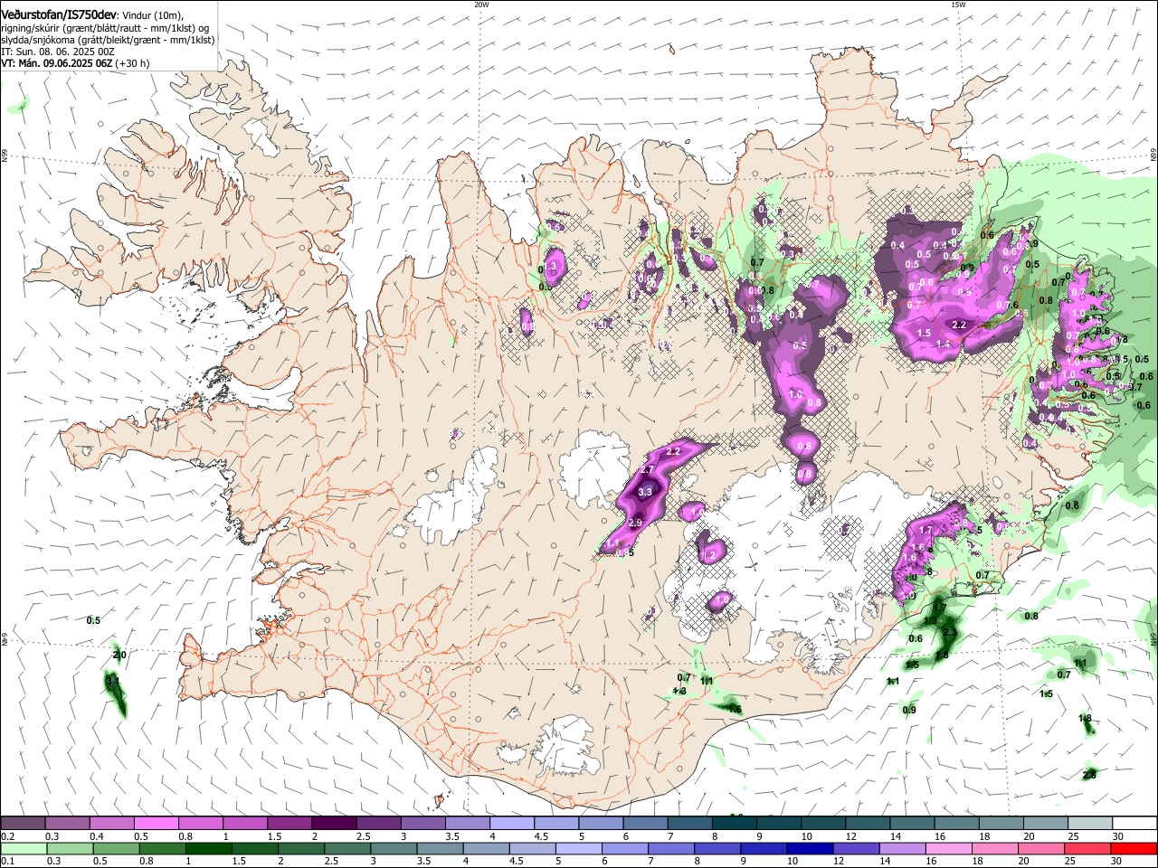Select snow/sleet scale swatch 25–30 pale grey
The height and width of the screenshot is (868, 1158).
click(x=1090, y=824)
